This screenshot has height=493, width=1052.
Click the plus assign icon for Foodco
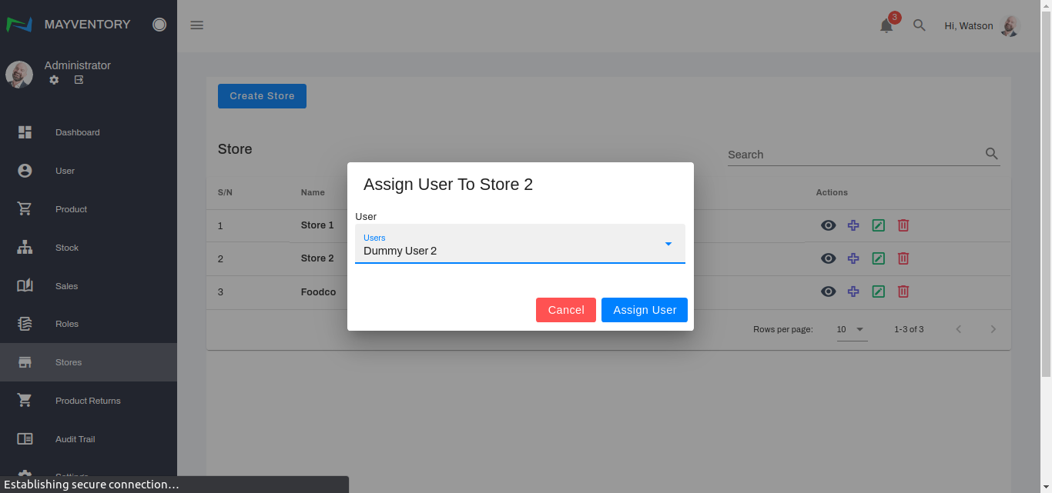point(853,291)
